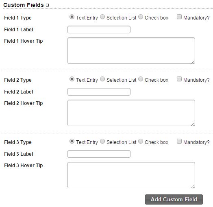The height and width of the screenshot is (207, 213).
Task: Select Text Entry for Field 3 Type
Action: point(72,142)
